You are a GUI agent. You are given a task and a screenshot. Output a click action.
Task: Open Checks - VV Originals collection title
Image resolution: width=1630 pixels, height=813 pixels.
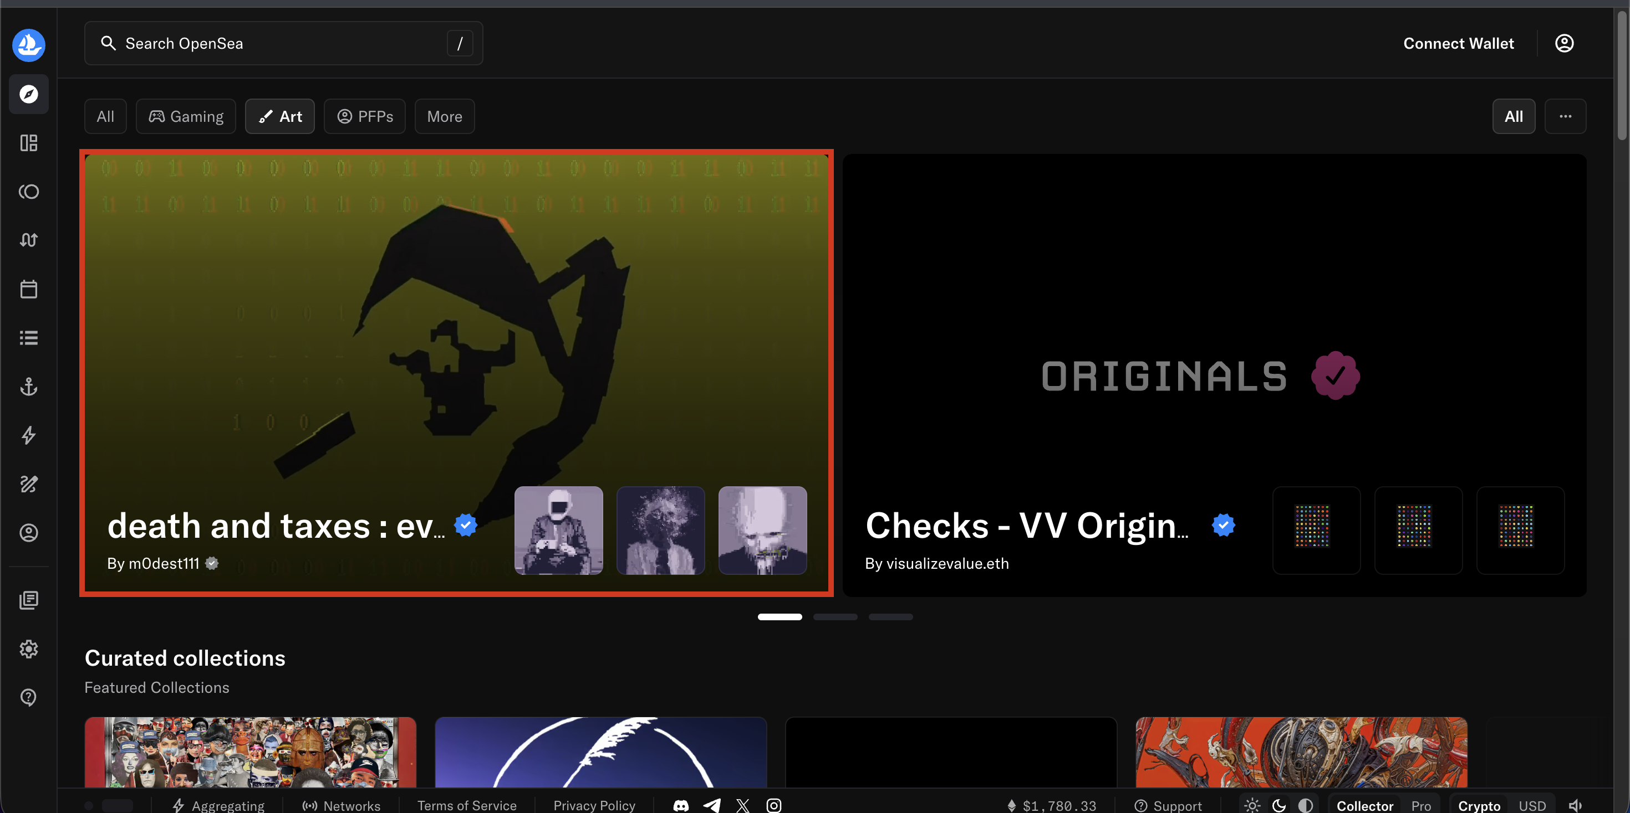point(1027,526)
